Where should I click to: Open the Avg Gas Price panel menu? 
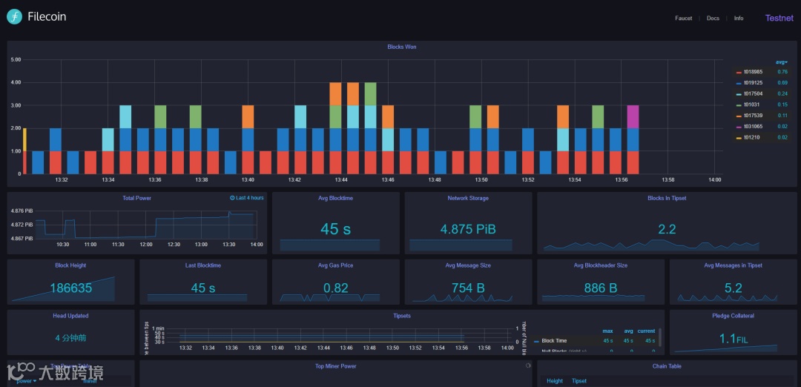pos(336,265)
